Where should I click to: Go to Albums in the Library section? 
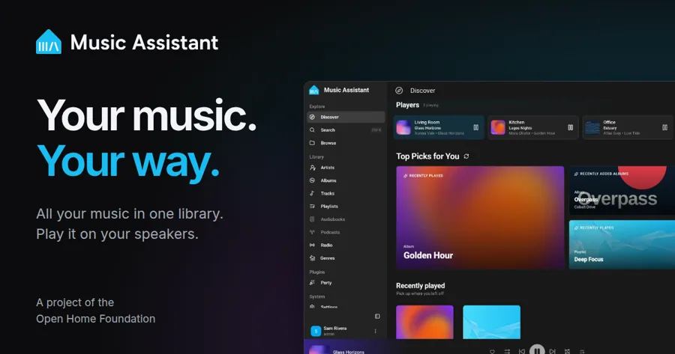[346, 180]
